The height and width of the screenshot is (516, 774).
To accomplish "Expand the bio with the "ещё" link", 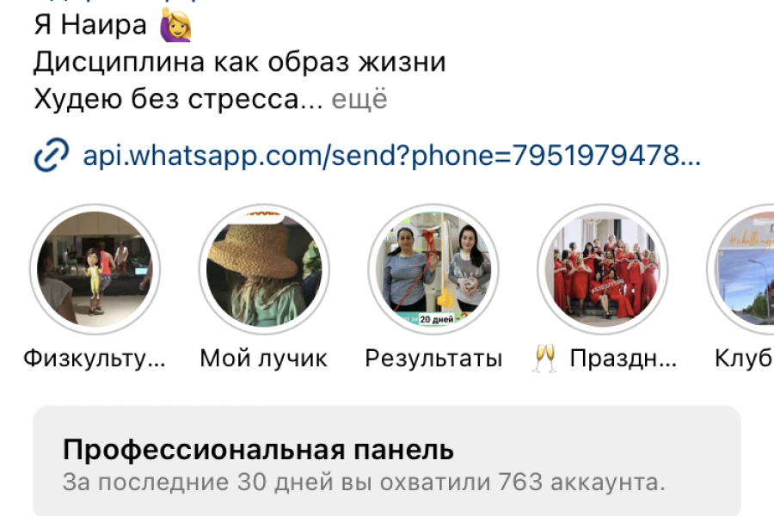I will pos(359,99).
